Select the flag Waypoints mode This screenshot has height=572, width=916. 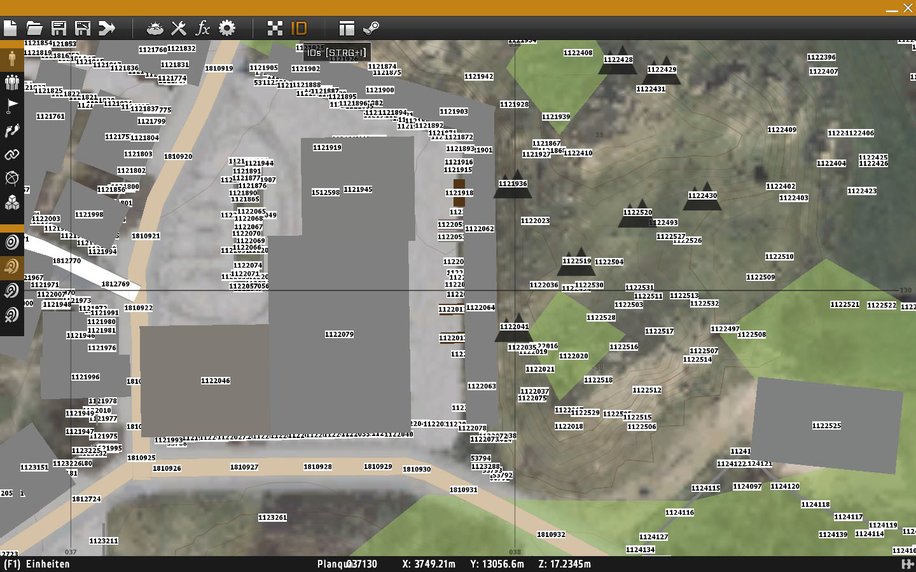tap(11, 106)
